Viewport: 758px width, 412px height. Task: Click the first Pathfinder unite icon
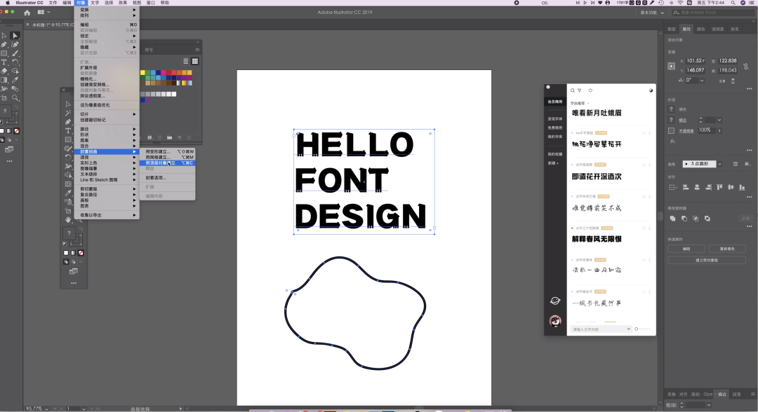pos(672,219)
